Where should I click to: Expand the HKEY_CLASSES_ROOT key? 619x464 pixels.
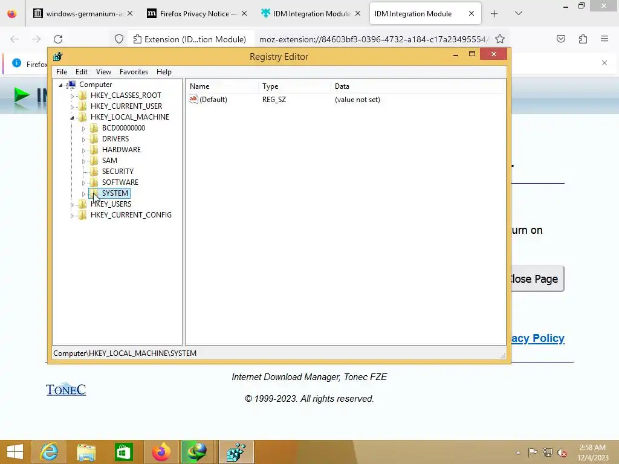pyautogui.click(x=72, y=96)
